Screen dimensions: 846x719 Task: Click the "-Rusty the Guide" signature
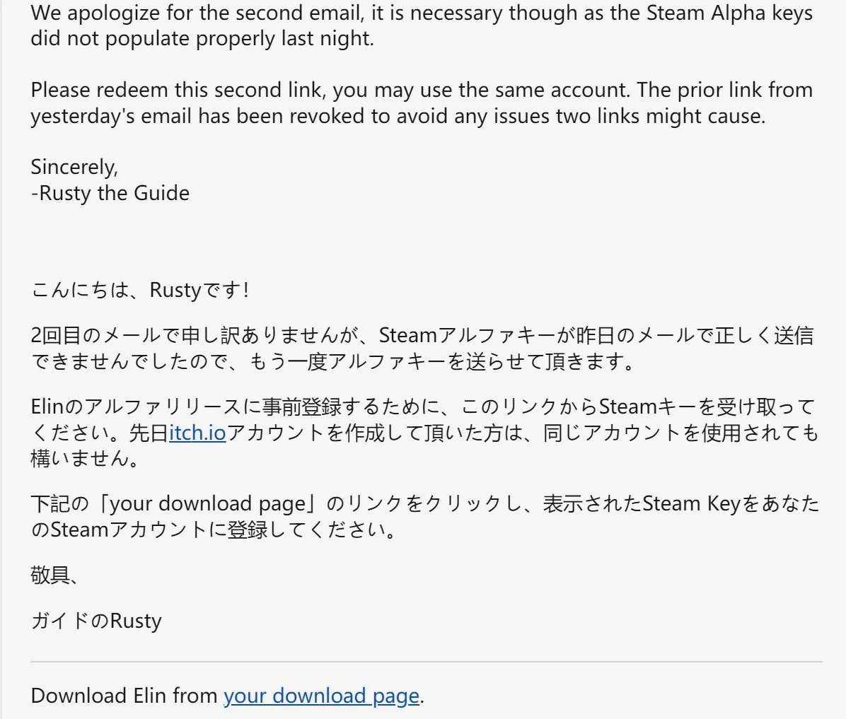tap(110, 193)
